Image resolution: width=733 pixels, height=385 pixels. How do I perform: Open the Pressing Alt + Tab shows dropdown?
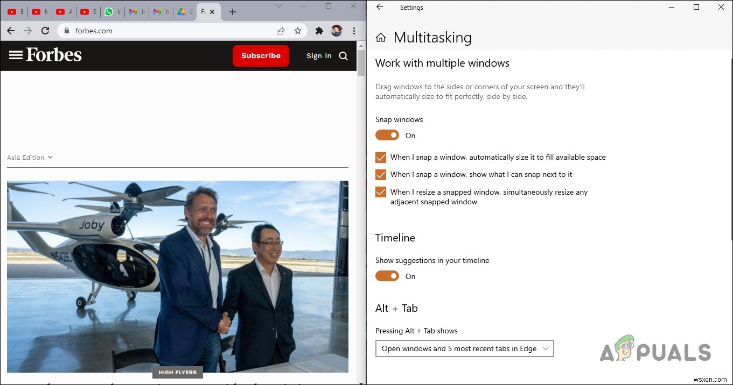pos(464,348)
